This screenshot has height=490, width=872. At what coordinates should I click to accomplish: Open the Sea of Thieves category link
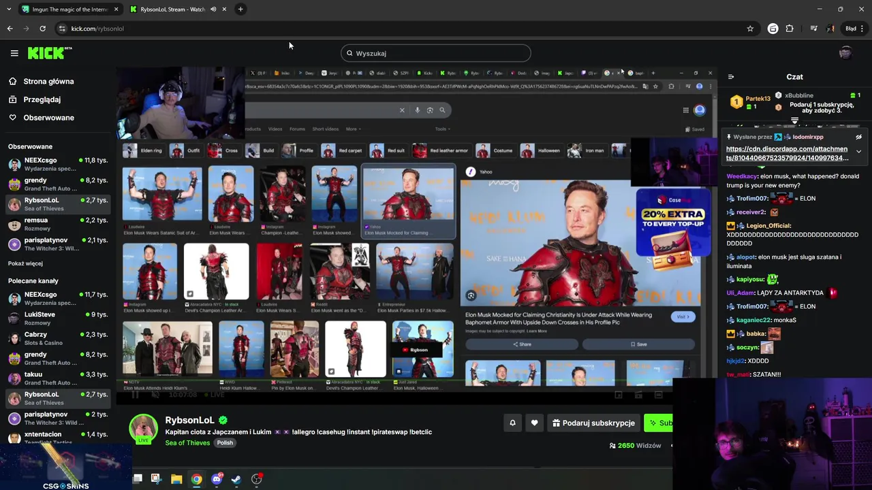click(187, 443)
